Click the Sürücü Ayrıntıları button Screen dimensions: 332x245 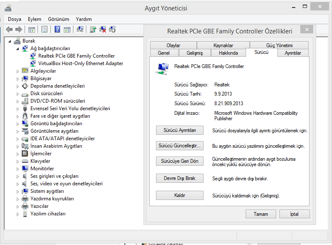pyautogui.click(x=179, y=130)
